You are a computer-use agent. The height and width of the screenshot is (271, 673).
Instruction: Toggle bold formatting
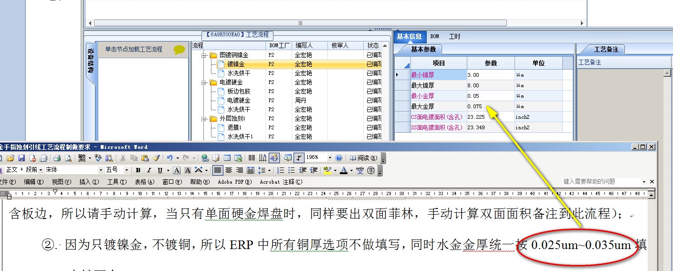pos(138,170)
